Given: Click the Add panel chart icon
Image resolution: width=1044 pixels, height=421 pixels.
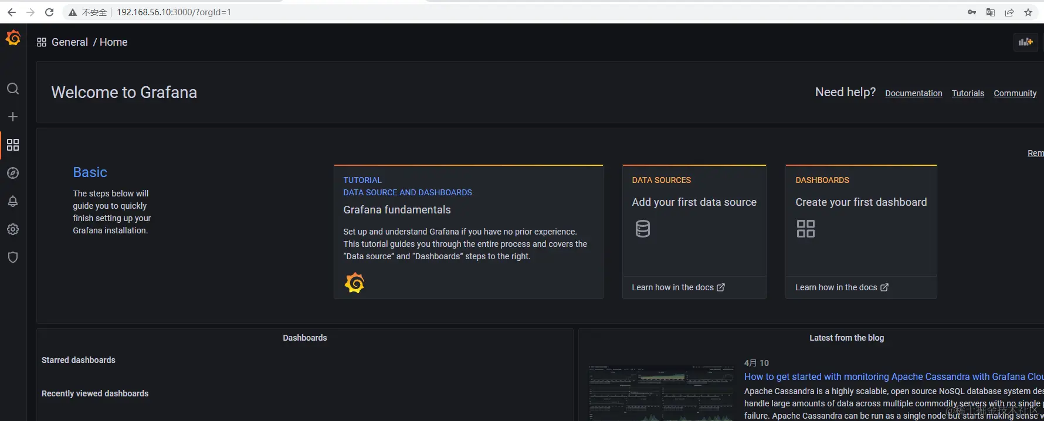Looking at the screenshot, I should click(x=1026, y=42).
